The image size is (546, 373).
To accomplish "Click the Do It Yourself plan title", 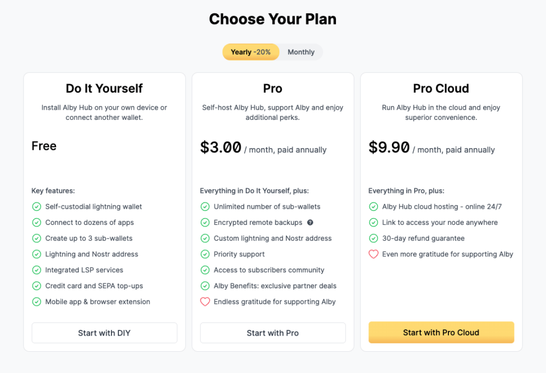I will (104, 88).
